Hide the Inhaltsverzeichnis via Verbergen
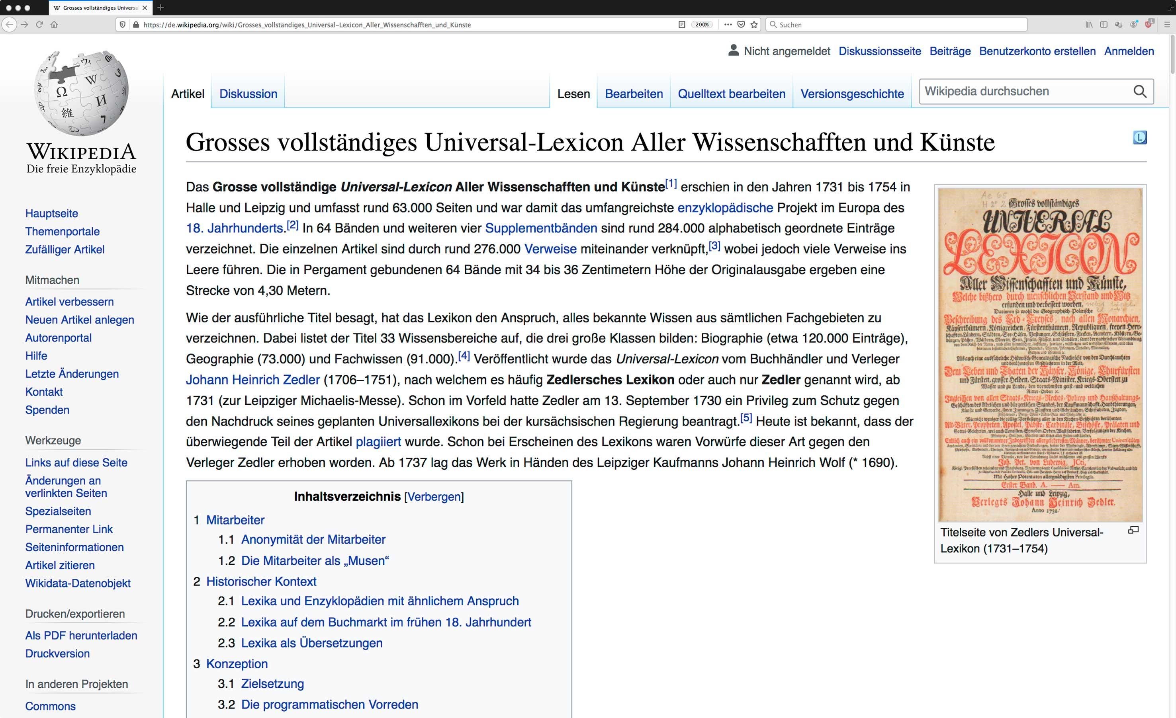Image resolution: width=1176 pixels, height=718 pixels. click(x=434, y=497)
